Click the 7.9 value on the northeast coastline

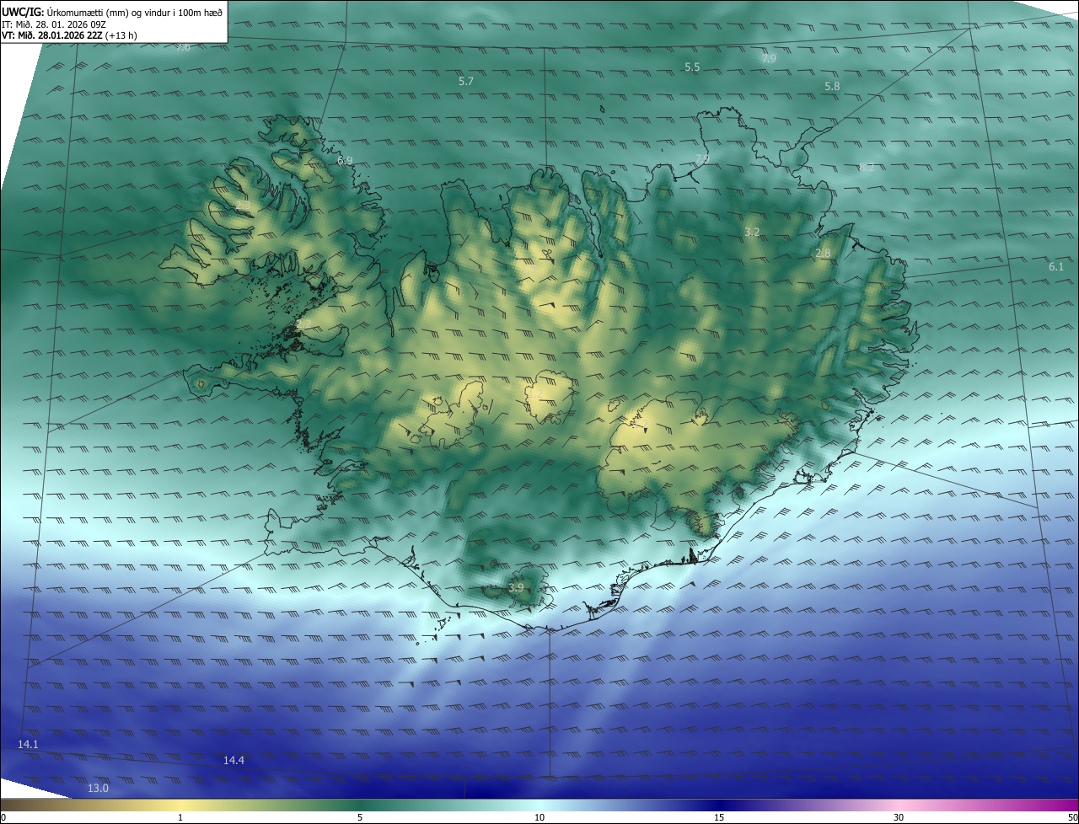pyautogui.click(x=701, y=158)
